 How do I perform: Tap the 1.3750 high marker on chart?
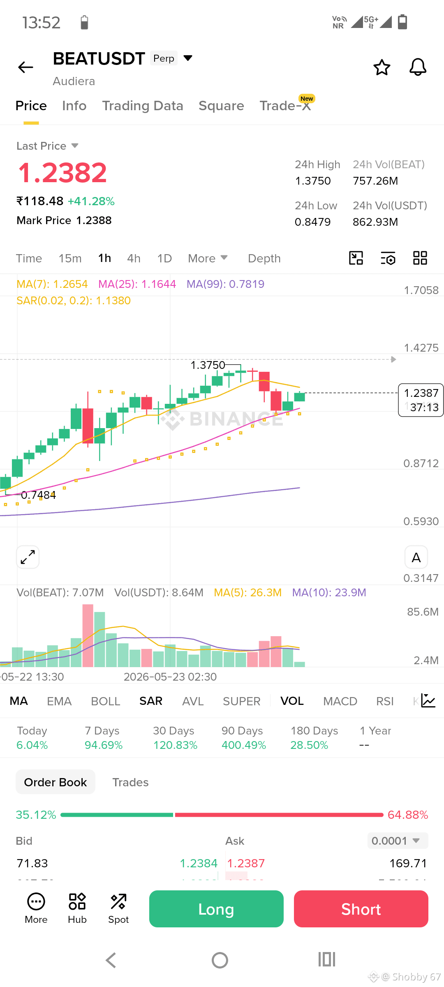point(208,365)
